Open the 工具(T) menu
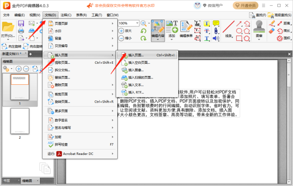This screenshot has width=293, height=186. (97, 15)
